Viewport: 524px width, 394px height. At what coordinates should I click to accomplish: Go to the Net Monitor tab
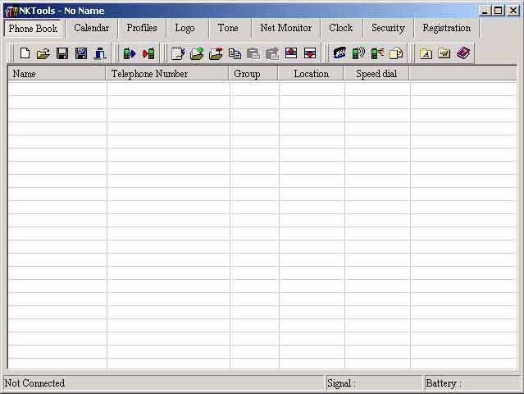pyautogui.click(x=285, y=28)
